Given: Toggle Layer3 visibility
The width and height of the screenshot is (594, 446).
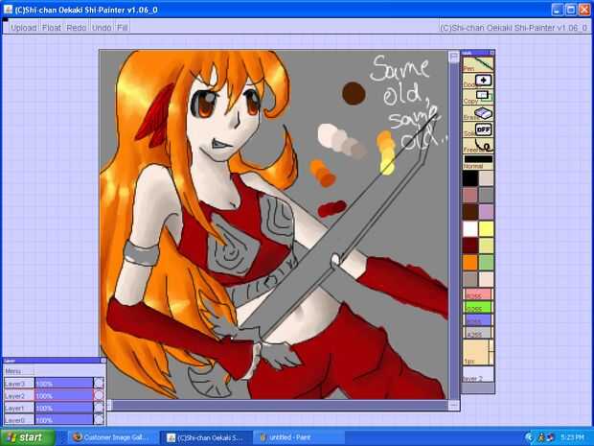Looking at the screenshot, I should (x=99, y=383).
